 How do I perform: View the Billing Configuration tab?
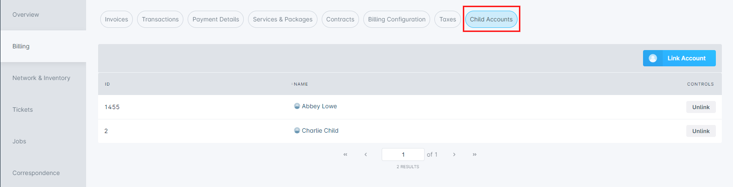397,19
